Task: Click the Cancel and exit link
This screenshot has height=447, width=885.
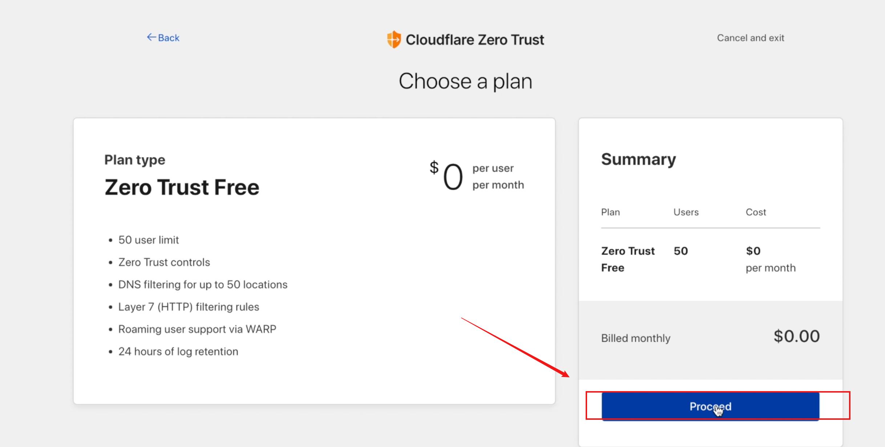Action: [750, 38]
